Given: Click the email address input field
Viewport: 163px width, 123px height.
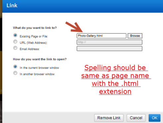Looking at the screenshot, I should point(109,48).
